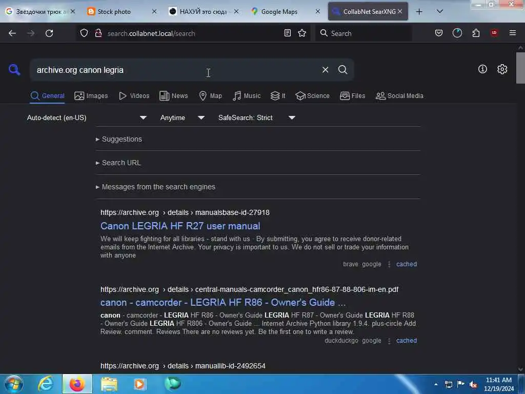Select the Map category
This screenshot has width=525, height=394.
pos(210,96)
